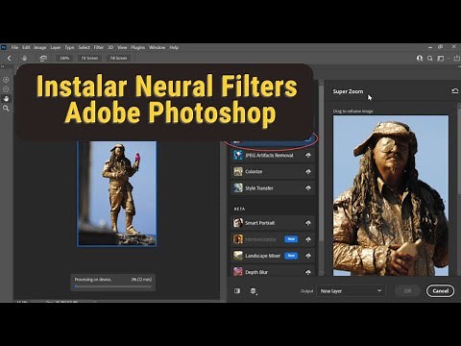Click the Fit Screen button
Screen dimensions: 461x346
89,58
